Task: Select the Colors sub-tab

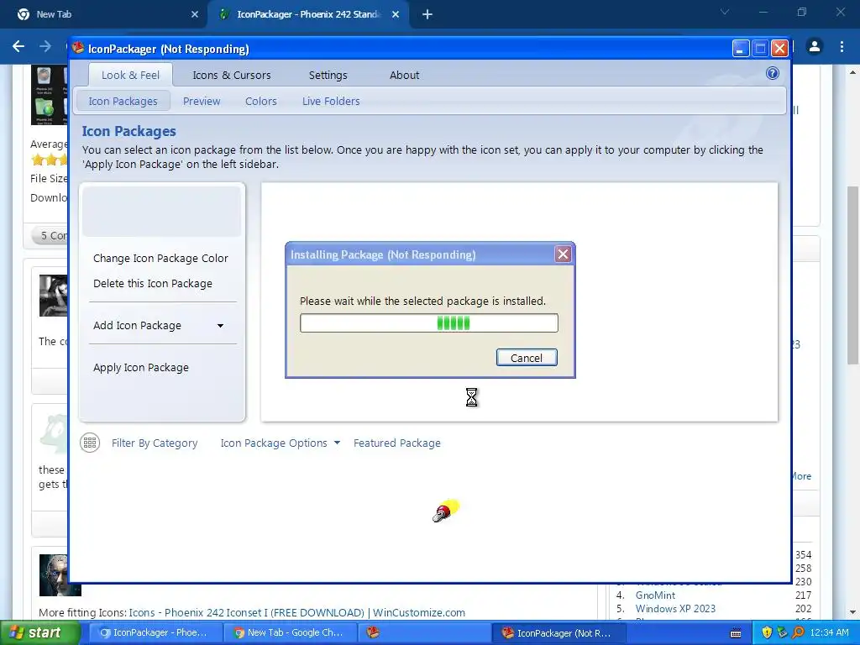Action: pos(260,101)
